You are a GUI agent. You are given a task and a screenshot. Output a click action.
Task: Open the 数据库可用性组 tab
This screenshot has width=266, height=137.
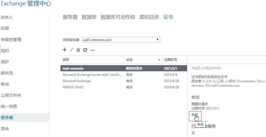tap(118, 17)
